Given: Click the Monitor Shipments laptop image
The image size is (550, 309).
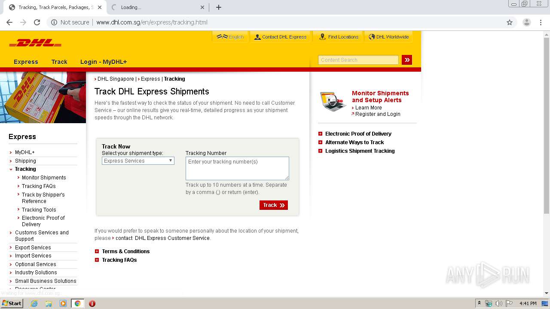Looking at the screenshot, I should point(333,102).
